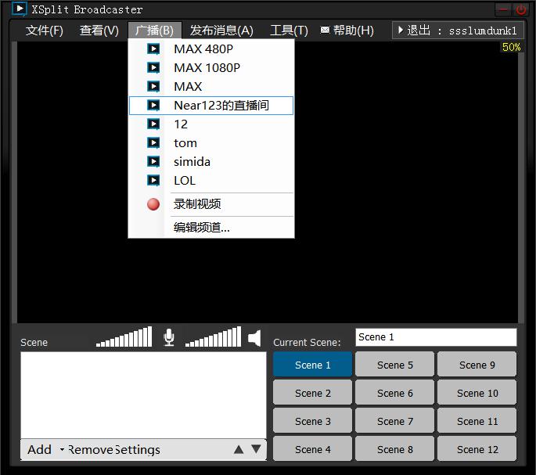
Task: Switch to Scene 5
Action: (394, 365)
